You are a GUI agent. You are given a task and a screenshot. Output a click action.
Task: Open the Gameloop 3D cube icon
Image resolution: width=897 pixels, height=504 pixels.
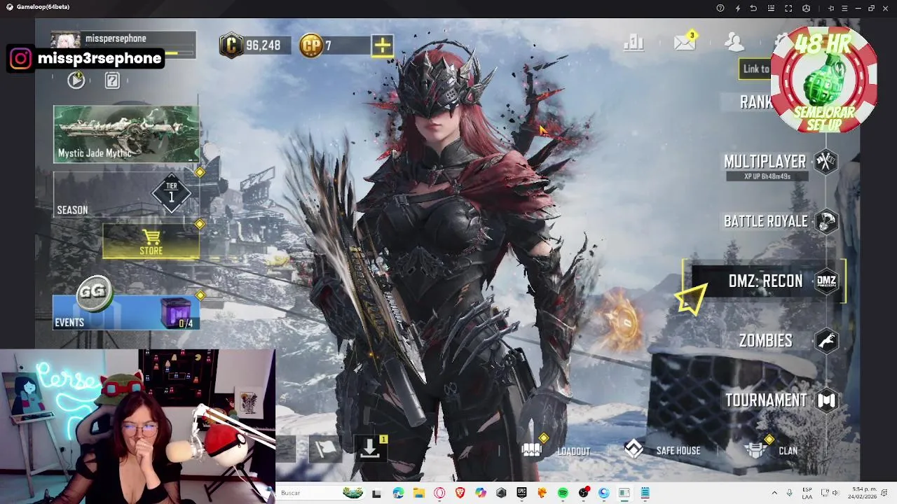point(806,8)
